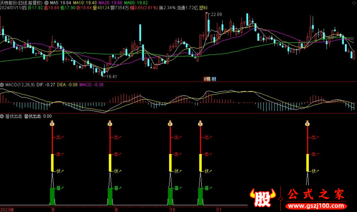Click the opening price 开17.92
The width and height of the screenshot is (357, 212).
click(35, 8)
